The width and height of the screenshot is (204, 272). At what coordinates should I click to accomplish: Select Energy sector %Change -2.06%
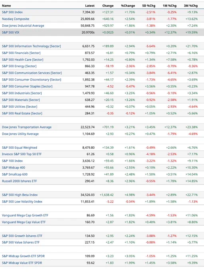pos(130,66)
